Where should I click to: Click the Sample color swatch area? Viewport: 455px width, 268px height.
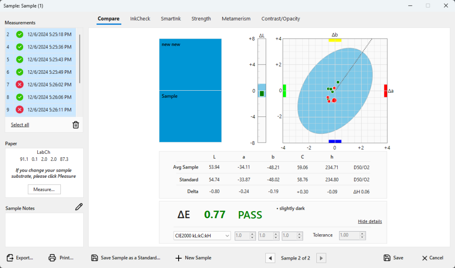(190, 116)
